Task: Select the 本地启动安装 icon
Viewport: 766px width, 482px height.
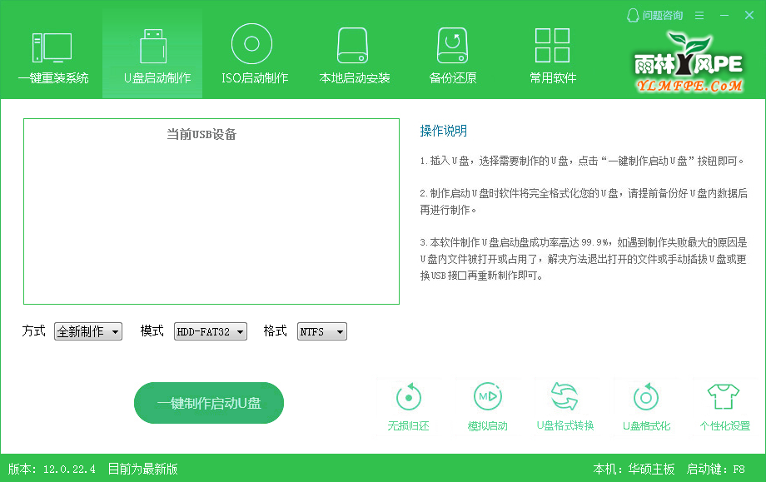Action: coord(351,52)
